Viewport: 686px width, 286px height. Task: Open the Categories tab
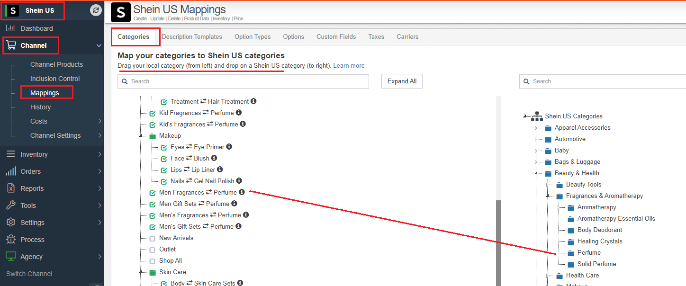133,36
